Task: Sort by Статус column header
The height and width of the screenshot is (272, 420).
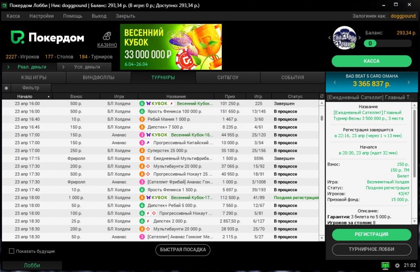Action: [295, 96]
